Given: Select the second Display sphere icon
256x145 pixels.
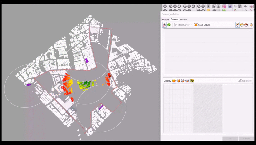Looking at the screenshot, I should 178,81.
